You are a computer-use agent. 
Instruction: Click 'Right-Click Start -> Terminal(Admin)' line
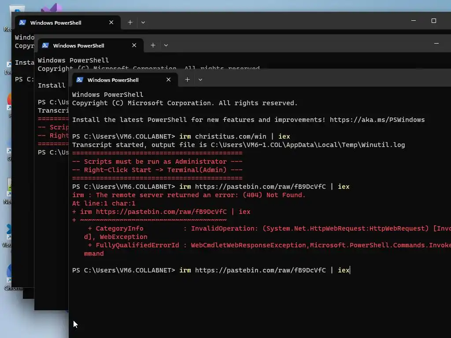[x=157, y=170]
